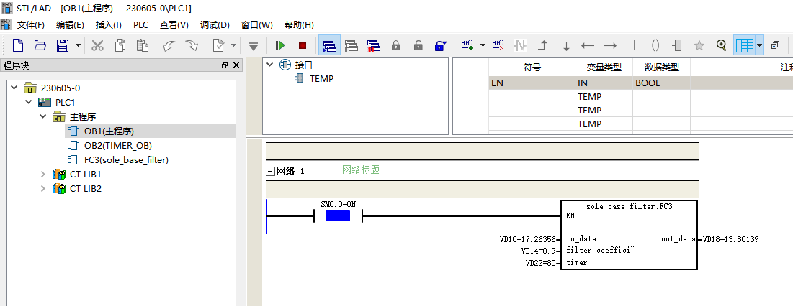This screenshot has width=793, height=306.
Task: Click monitoring icon with red marks
Action: pos(374,45)
